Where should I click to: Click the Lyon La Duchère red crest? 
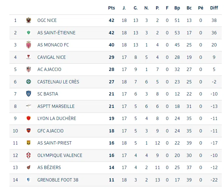coord(29,118)
